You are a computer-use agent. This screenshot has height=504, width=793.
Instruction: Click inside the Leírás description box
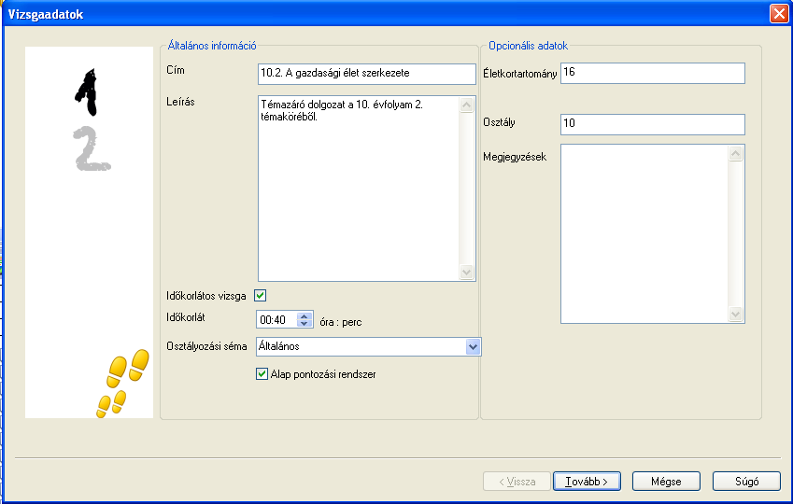click(x=359, y=187)
